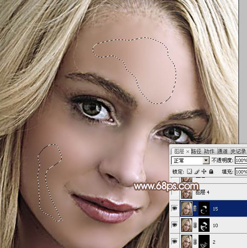Open the 正常 blend mode dropdown
This screenshot has width=247, height=248.
point(190,160)
